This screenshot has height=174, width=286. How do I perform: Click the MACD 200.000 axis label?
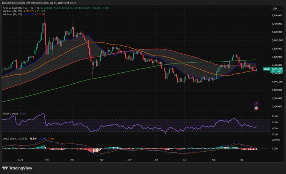click(x=276, y=140)
